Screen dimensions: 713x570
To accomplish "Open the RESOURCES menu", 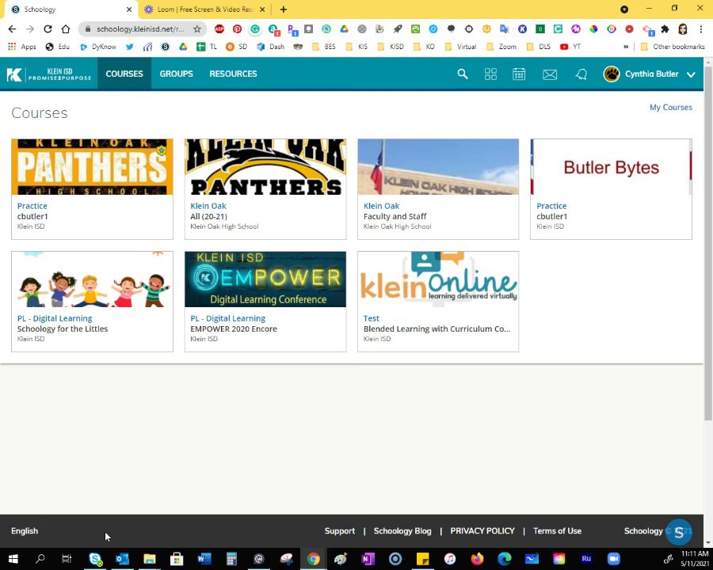I will [233, 74].
